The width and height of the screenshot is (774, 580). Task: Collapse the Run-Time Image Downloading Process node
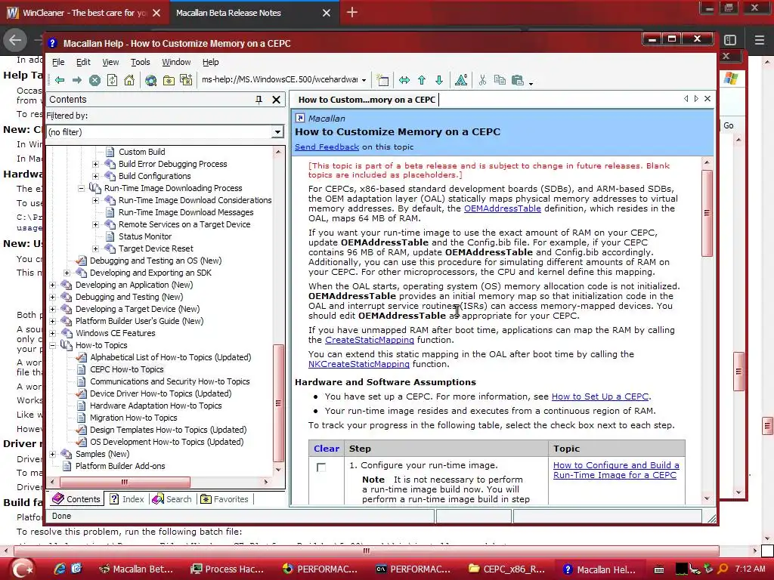point(82,188)
